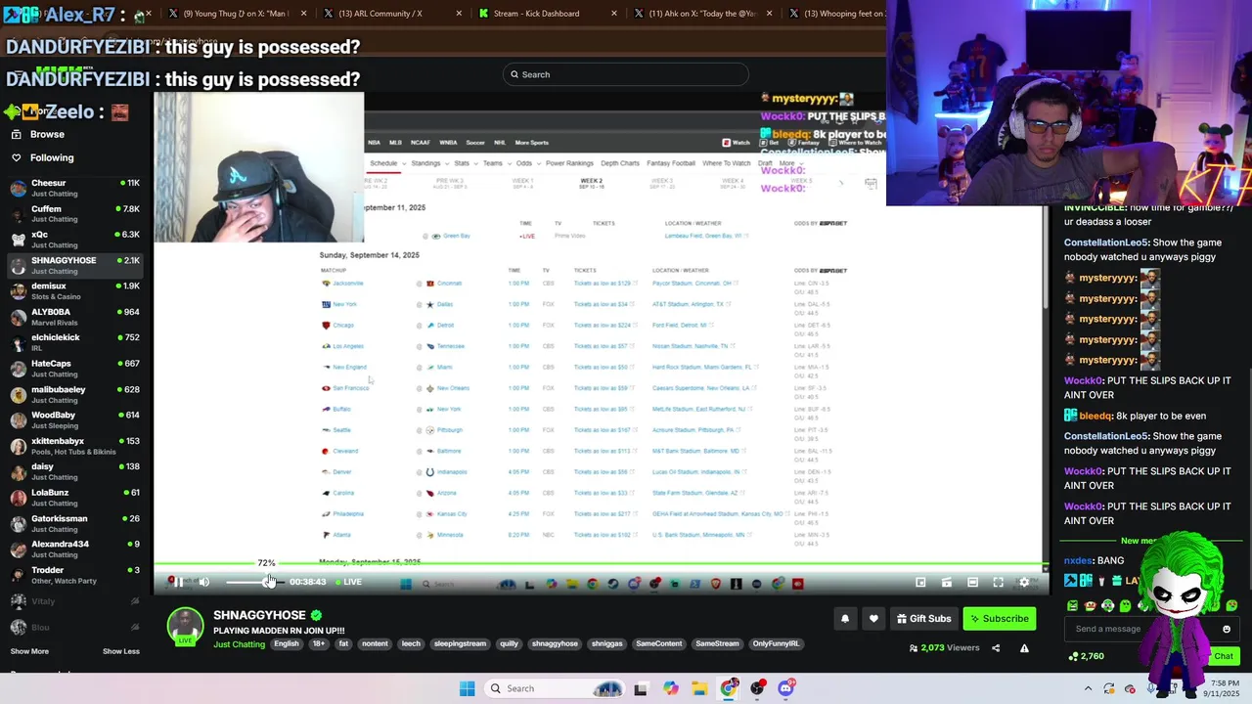Expand the list with Show More
This screenshot has height=704, width=1252.
coord(29,651)
